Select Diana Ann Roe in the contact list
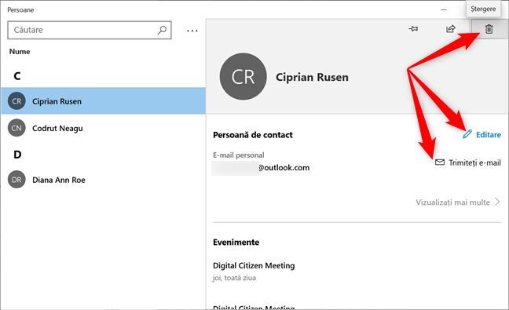 pos(103,180)
